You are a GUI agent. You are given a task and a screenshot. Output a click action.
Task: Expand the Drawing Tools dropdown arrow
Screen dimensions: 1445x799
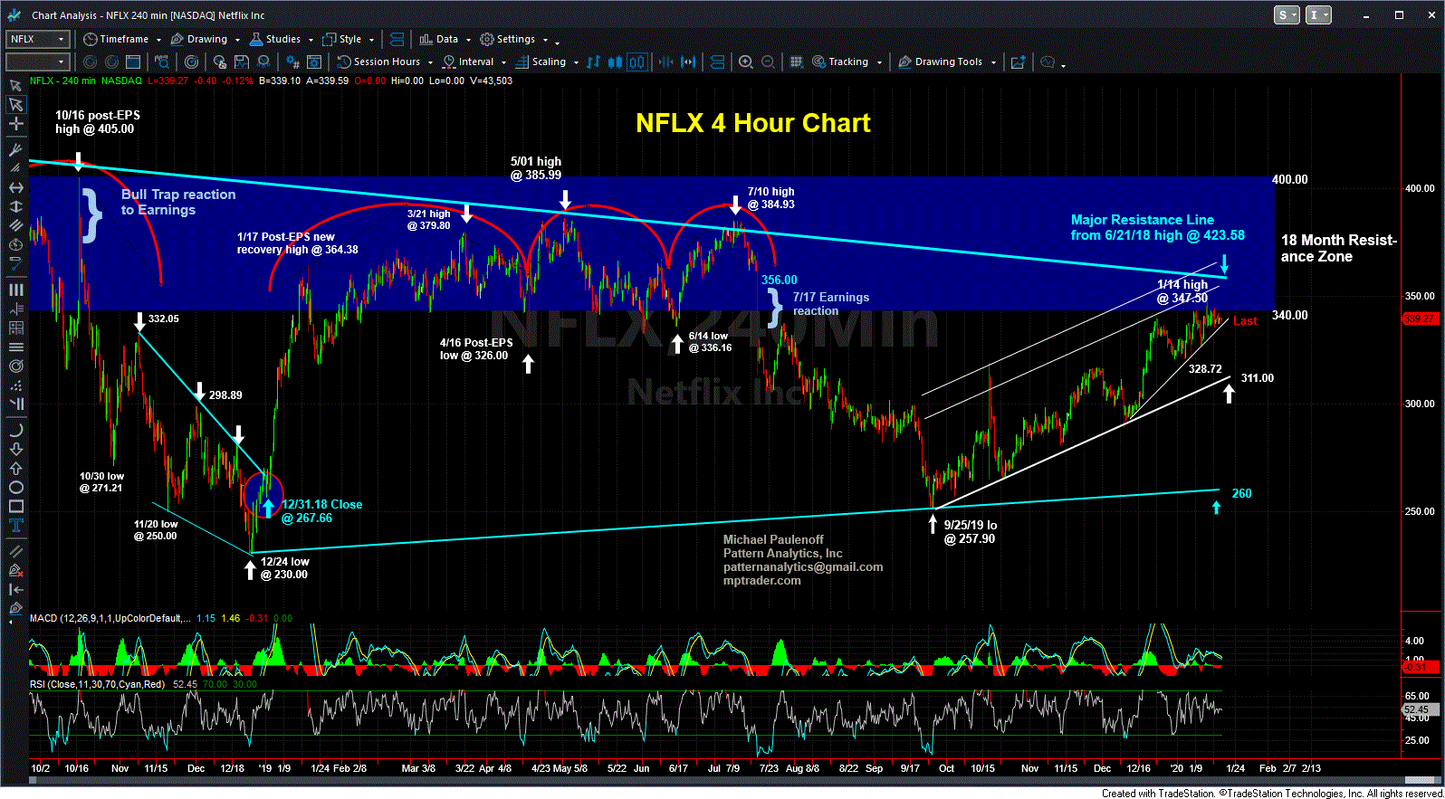(x=993, y=62)
